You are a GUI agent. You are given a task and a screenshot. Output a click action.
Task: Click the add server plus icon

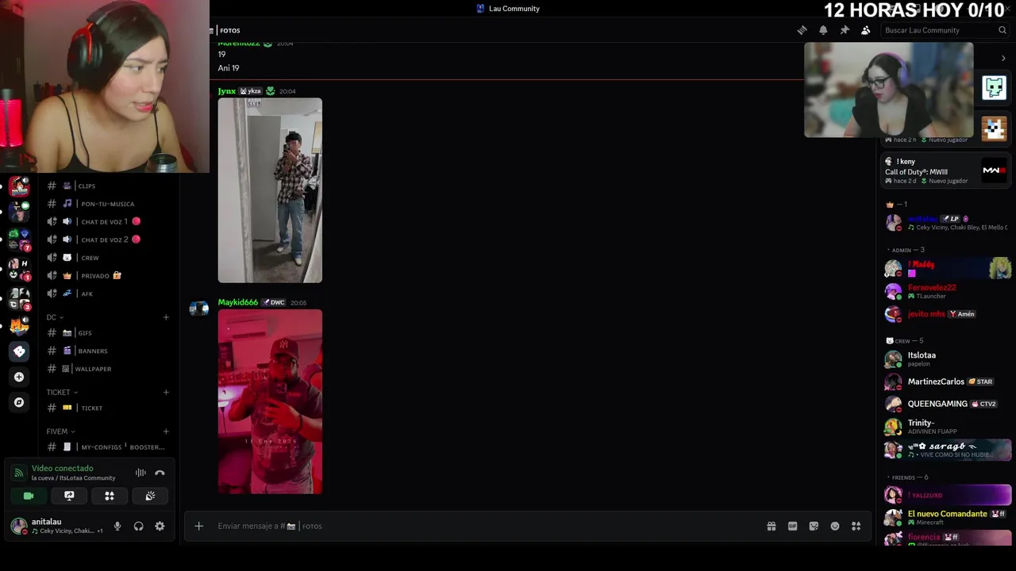coord(19,377)
